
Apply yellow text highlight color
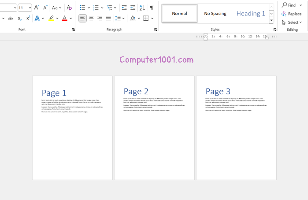51,18
